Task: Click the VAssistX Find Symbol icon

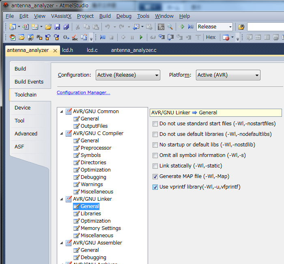Action: click(30, 37)
